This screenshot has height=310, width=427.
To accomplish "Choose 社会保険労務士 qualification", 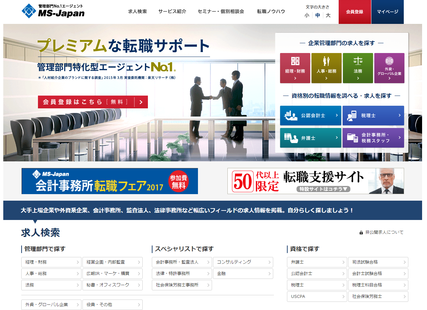I will pos(378,297).
